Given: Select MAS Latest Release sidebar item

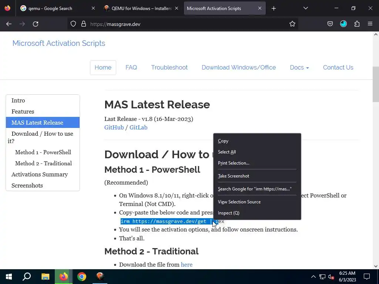Looking at the screenshot, I should point(43,122).
